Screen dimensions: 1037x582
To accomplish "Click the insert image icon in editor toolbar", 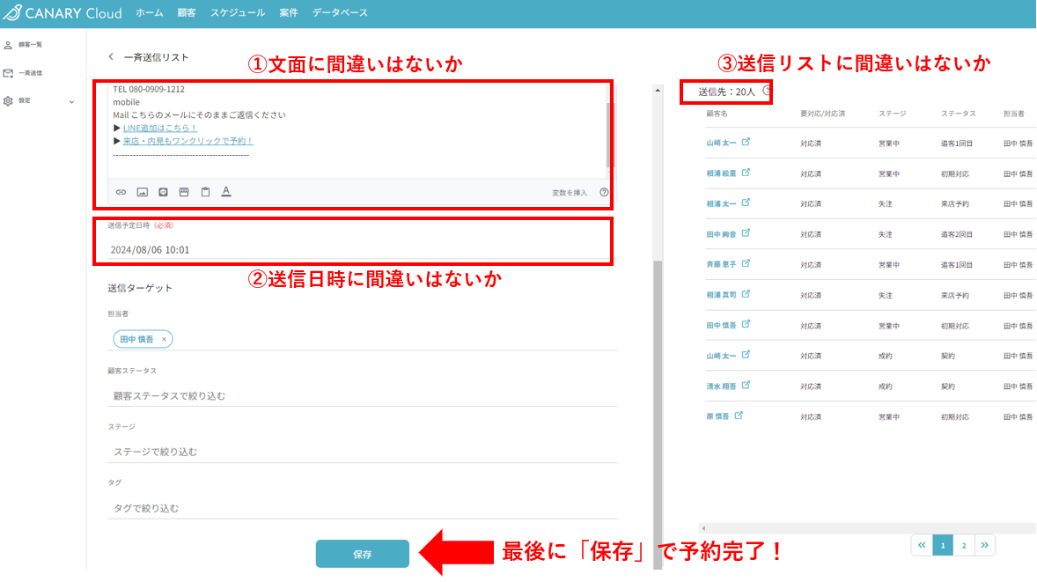I will click(x=143, y=192).
